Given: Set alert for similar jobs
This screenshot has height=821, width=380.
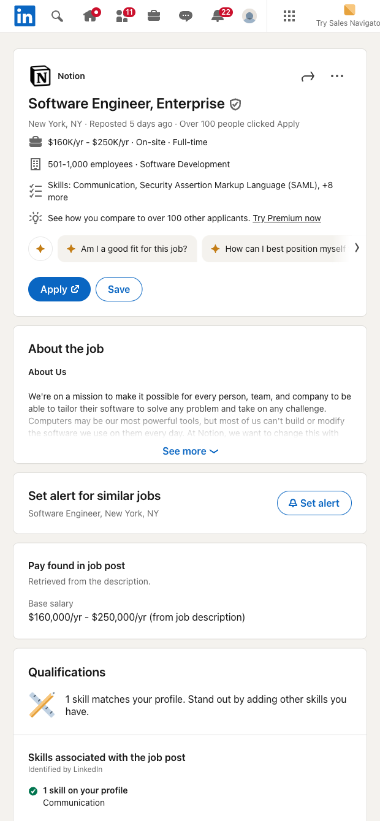Looking at the screenshot, I should [314, 503].
